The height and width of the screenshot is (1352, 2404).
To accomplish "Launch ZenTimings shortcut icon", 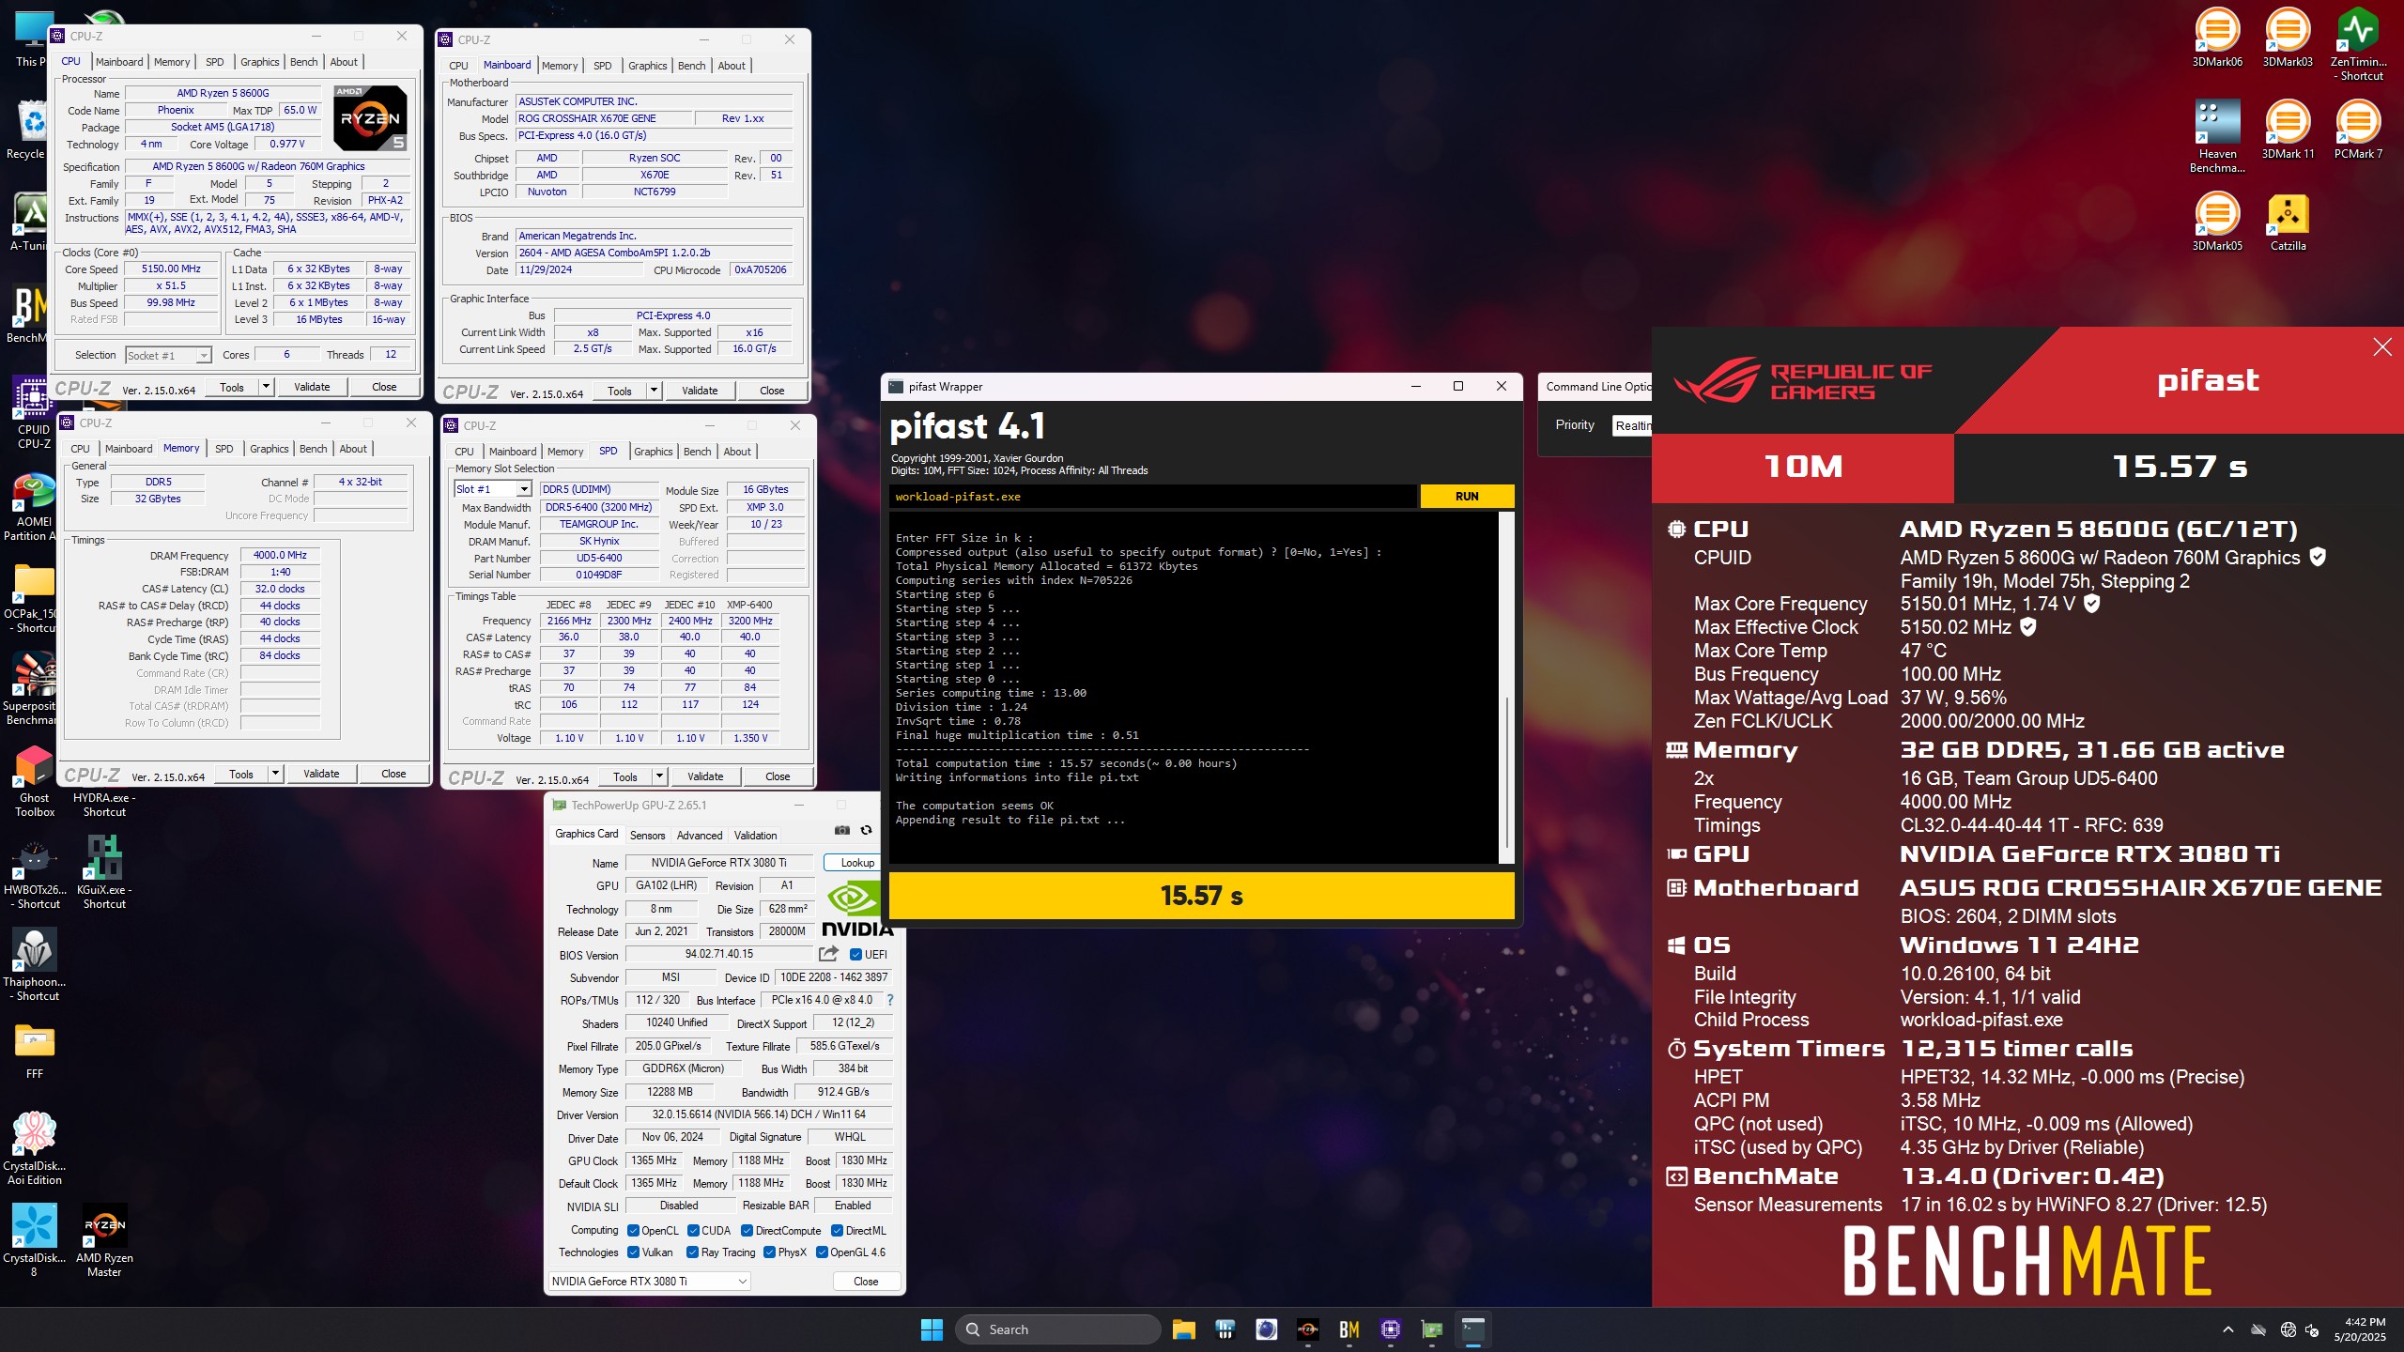I will 2358,43.
